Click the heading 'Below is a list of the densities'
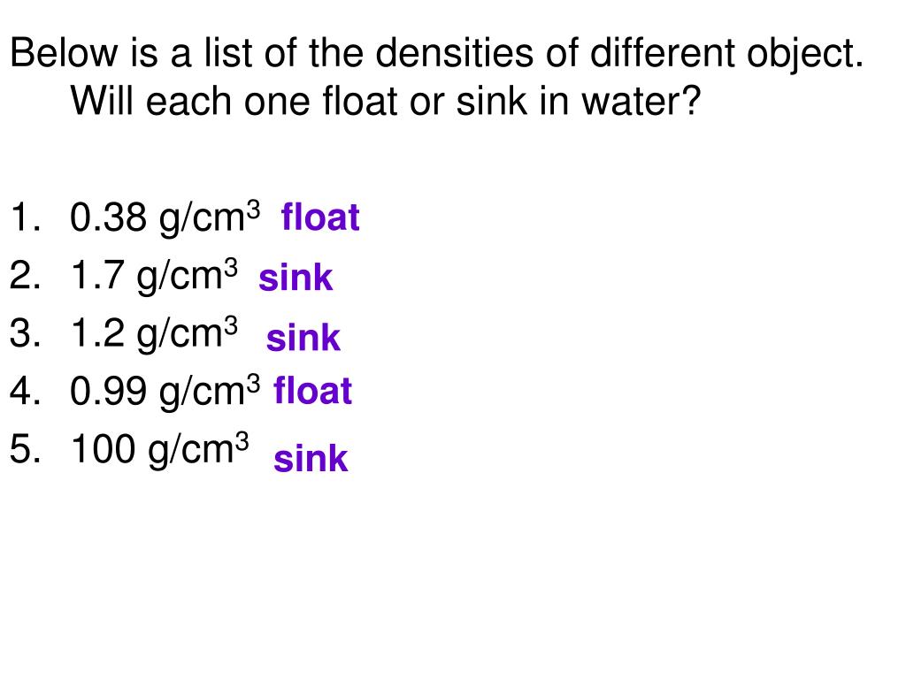Viewport: 906px width, 679px height. click(x=437, y=54)
